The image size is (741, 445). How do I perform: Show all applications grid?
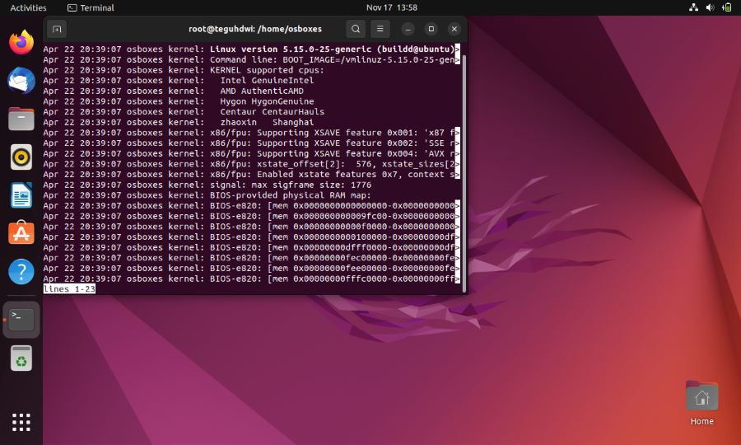click(21, 422)
